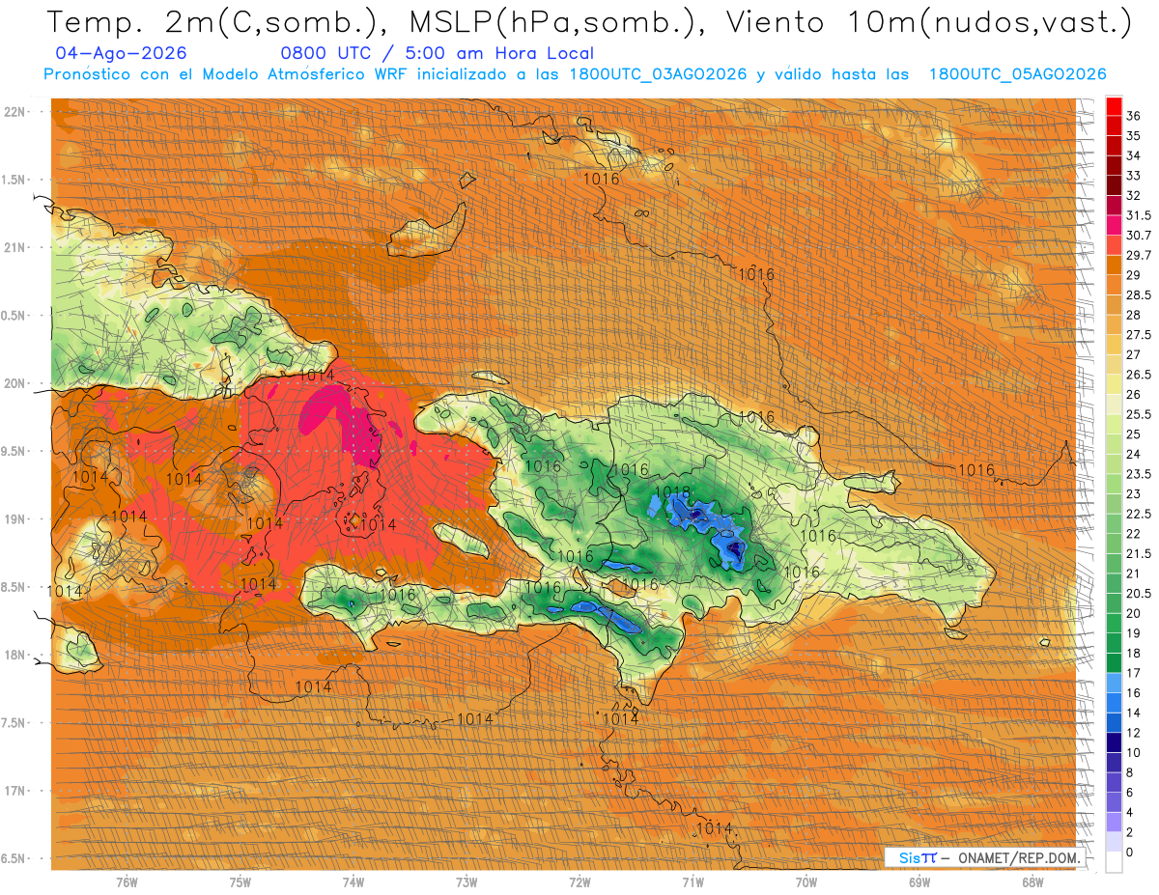Screen dimensions: 1159x895
Task: Click the 21N latitude axis label
Action: 14,247
